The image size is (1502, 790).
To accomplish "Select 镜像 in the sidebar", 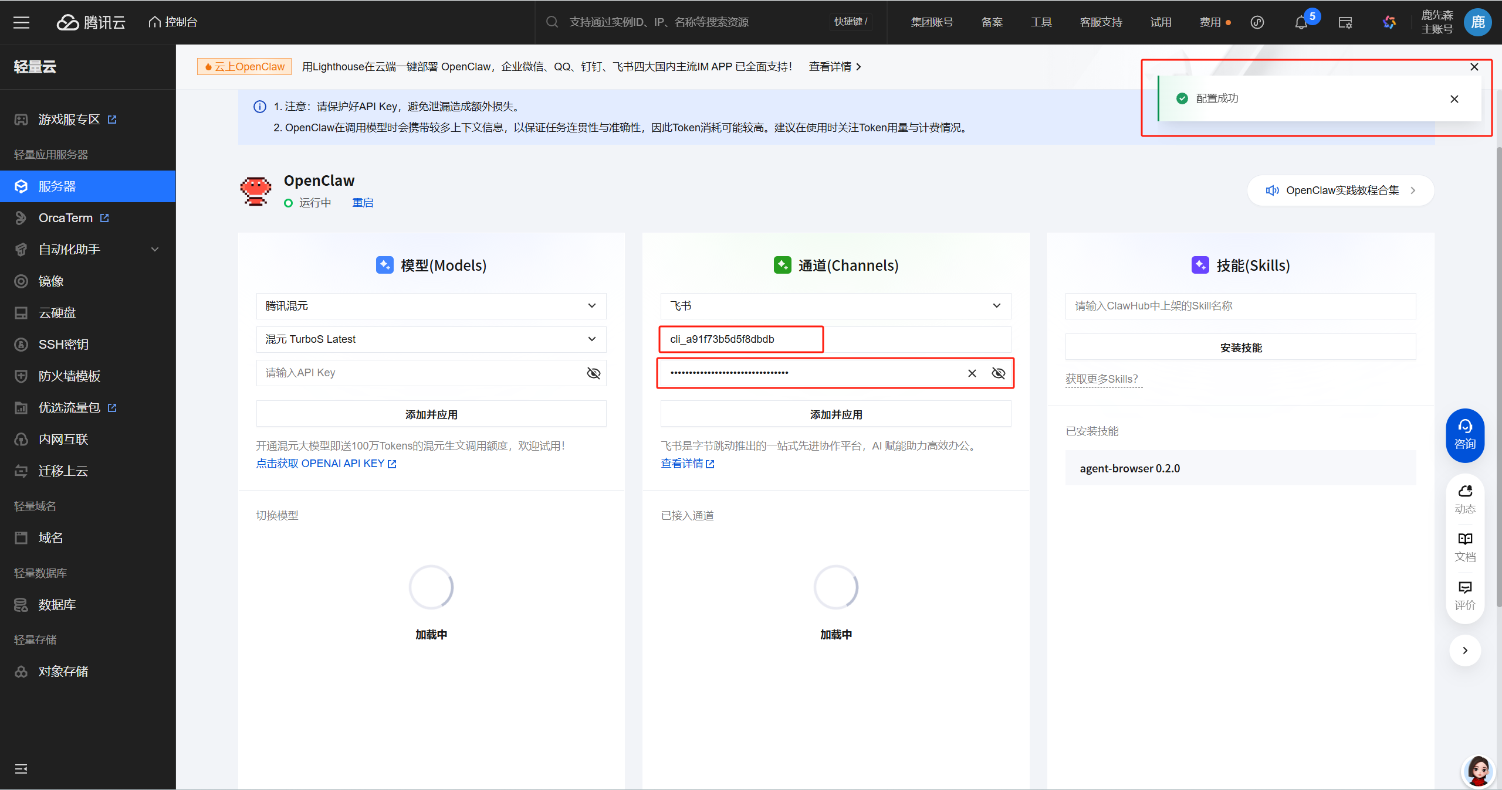I will click(x=51, y=281).
